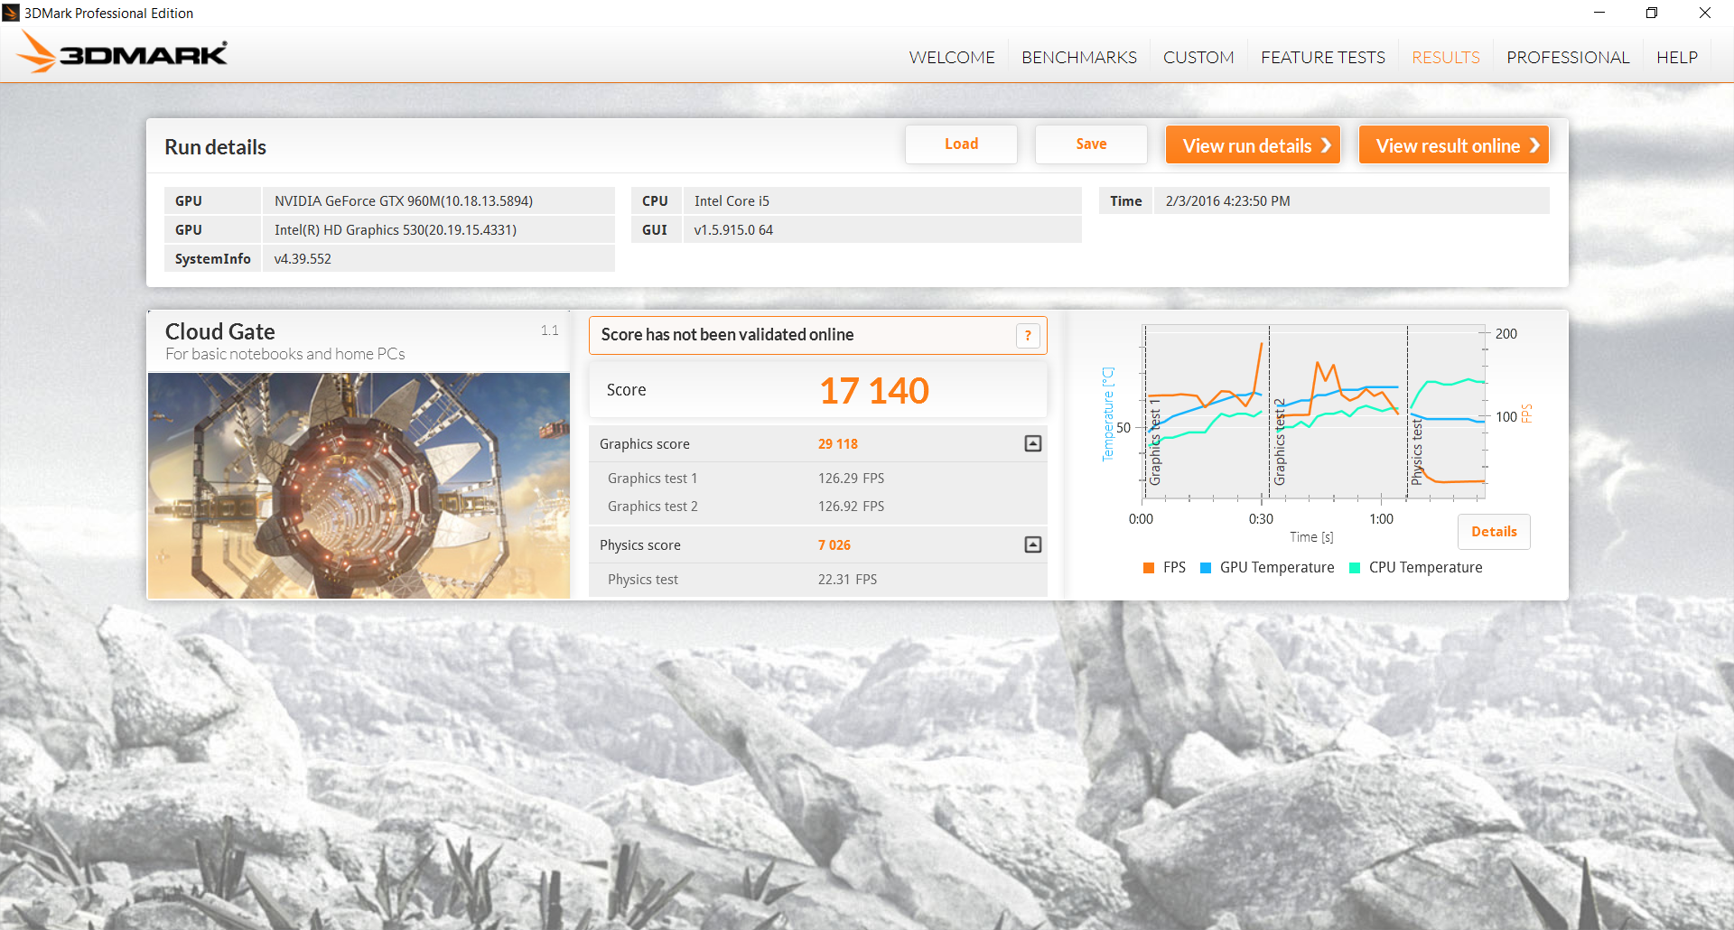This screenshot has height=930, width=1734.
Task: Click the 3DMark title bar app icon
Action: click(x=11, y=13)
